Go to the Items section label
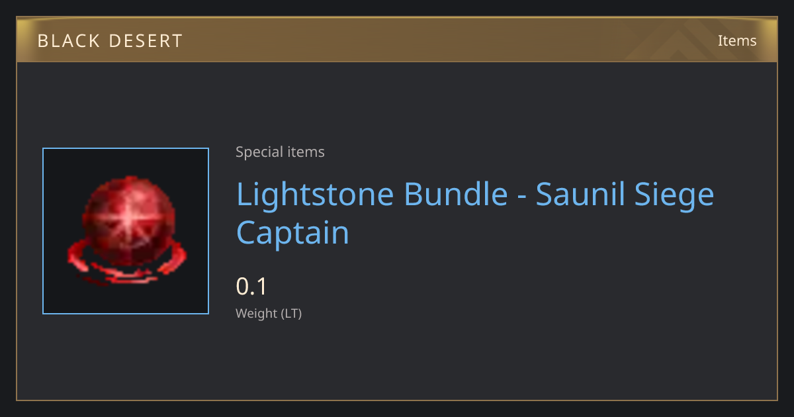 pos(737,40)
